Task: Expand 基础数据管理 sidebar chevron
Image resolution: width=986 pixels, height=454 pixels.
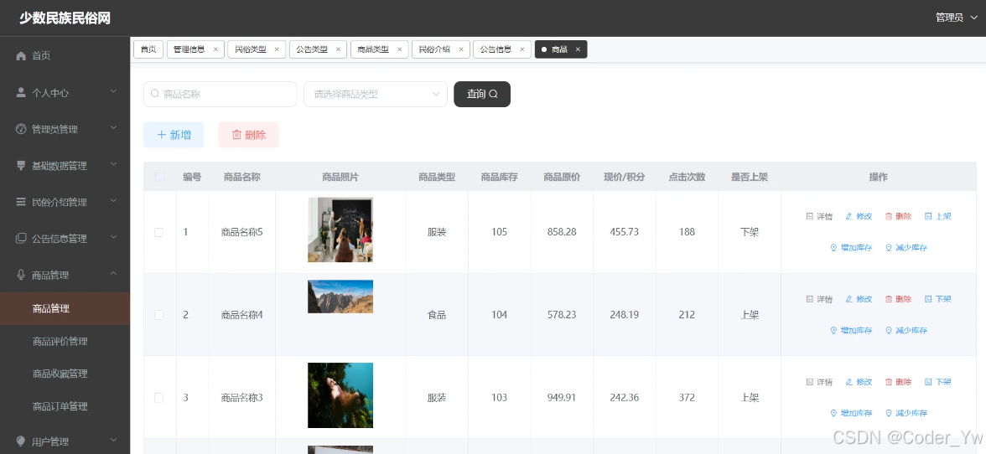Action: click(x=114, y=164)
